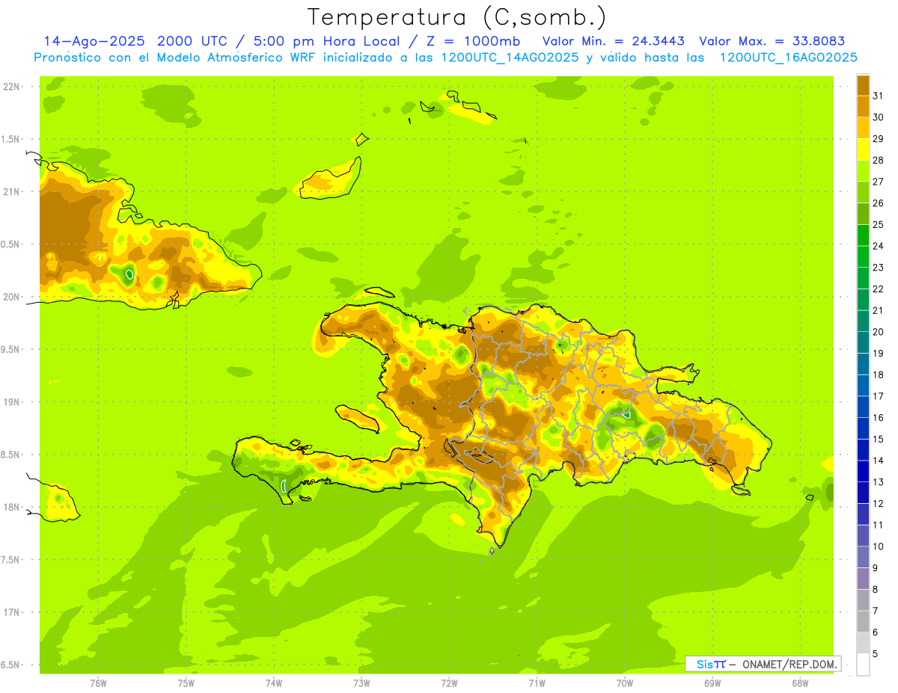Select the "Z = 1000mb" level label
Screen dimensions: 898x693
(x=473, y=41)
